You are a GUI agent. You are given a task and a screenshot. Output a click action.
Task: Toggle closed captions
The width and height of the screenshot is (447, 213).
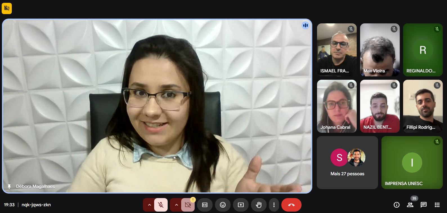(x=205, y=205)
